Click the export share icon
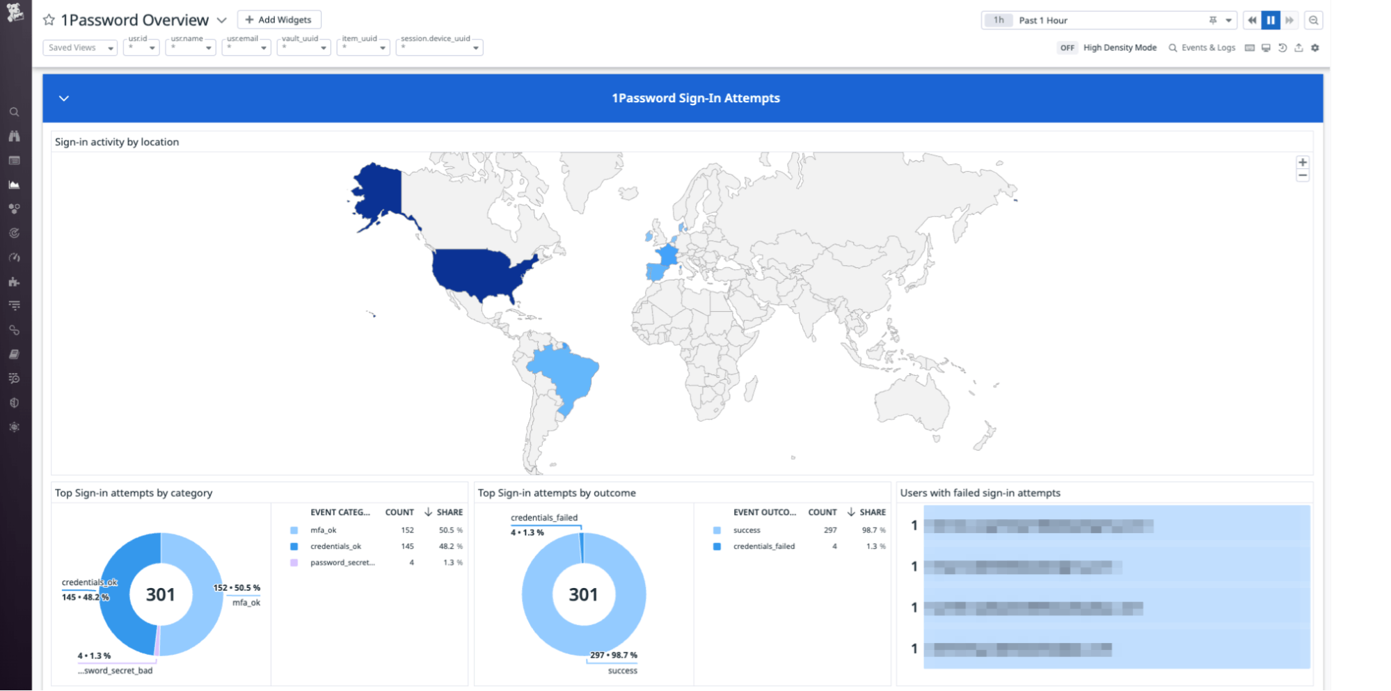1391x691 pixels. [1298, 48]
